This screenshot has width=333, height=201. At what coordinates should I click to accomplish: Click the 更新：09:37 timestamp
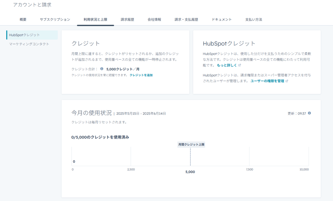click(297, 114)
